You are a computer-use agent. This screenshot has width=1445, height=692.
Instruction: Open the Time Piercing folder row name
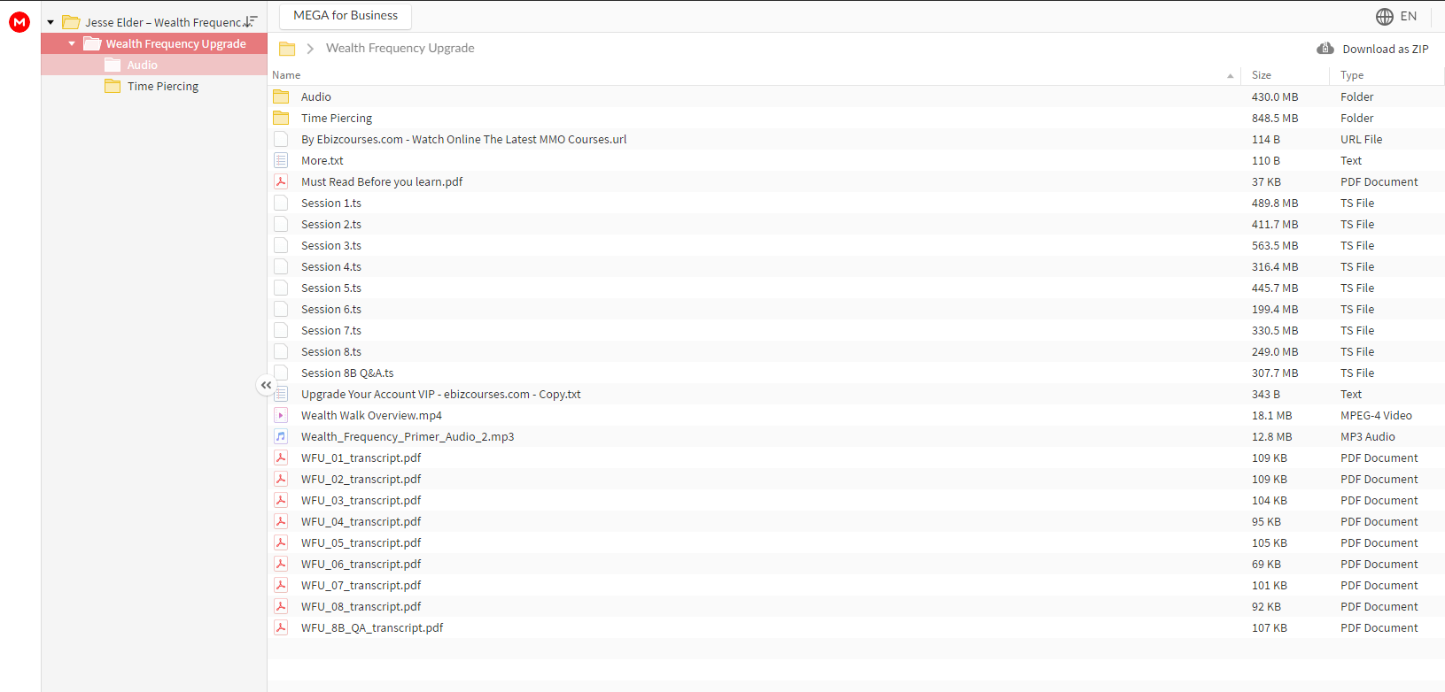337,118
